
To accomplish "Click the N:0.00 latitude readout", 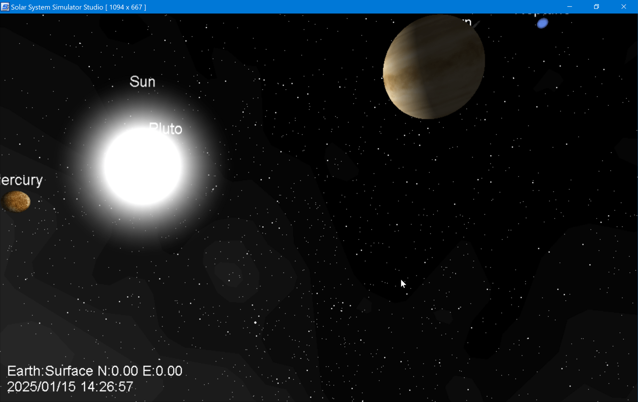I will (118, 371).
